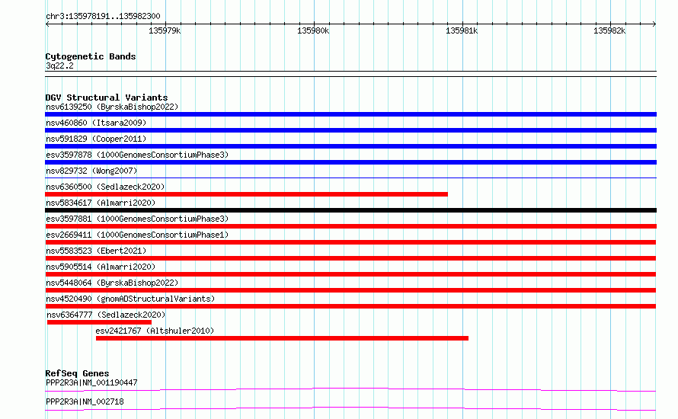Select the red bar under nsv6360500

click(x=247, y=194)
